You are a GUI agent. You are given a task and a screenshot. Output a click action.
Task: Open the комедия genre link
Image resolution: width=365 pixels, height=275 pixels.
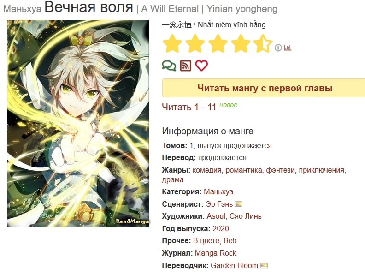(207, 170)
